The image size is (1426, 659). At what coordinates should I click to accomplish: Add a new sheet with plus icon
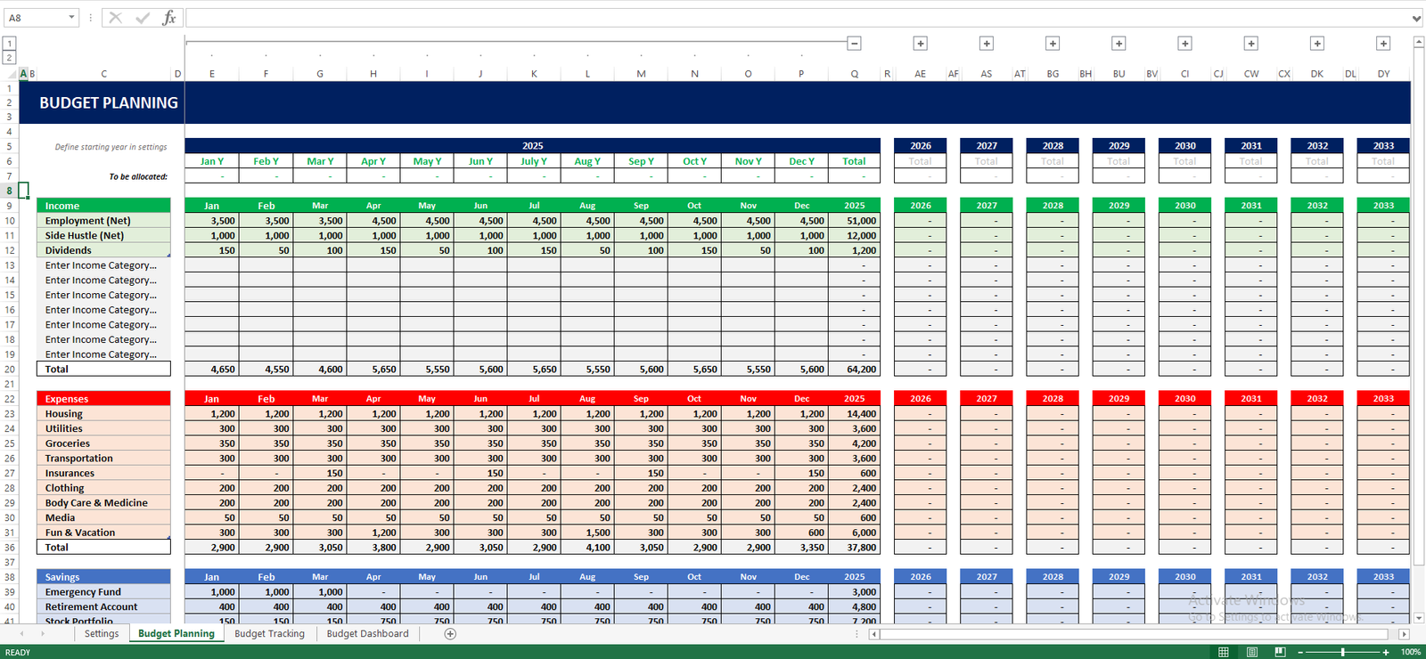tap(450, 634)
